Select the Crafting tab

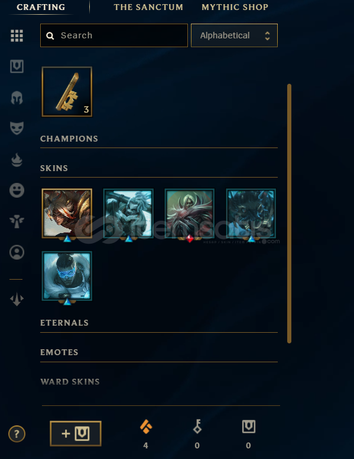point(41,7)
